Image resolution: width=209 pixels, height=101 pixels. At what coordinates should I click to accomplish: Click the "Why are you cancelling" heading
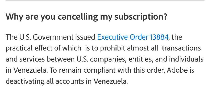click(86, 17)
